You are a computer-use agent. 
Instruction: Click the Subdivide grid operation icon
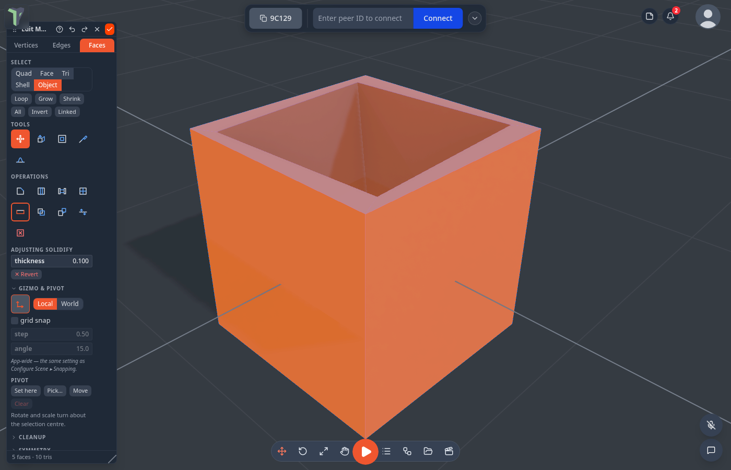83,191
